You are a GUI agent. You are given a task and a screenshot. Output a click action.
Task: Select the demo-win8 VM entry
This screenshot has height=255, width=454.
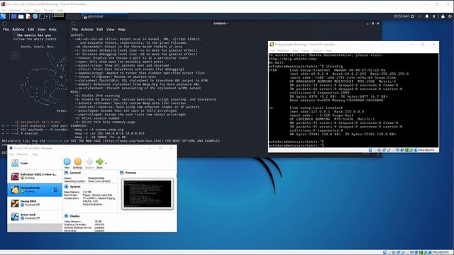tap(35, 216)
